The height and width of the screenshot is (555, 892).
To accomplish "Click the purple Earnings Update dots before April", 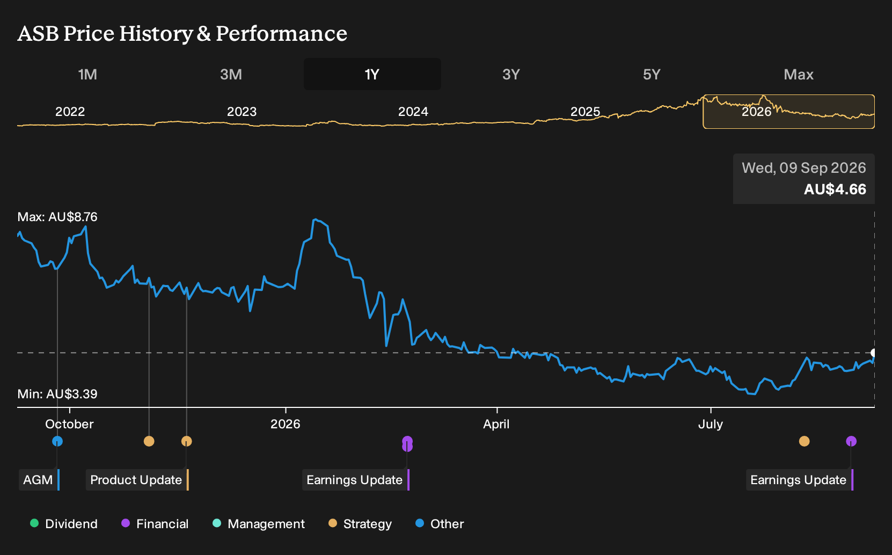I will [x=407, y=443].
